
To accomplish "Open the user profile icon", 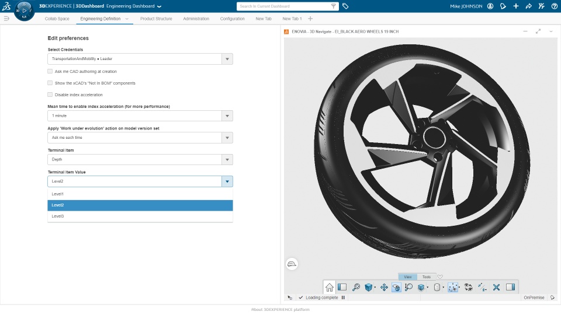I will tap(490, 6).
